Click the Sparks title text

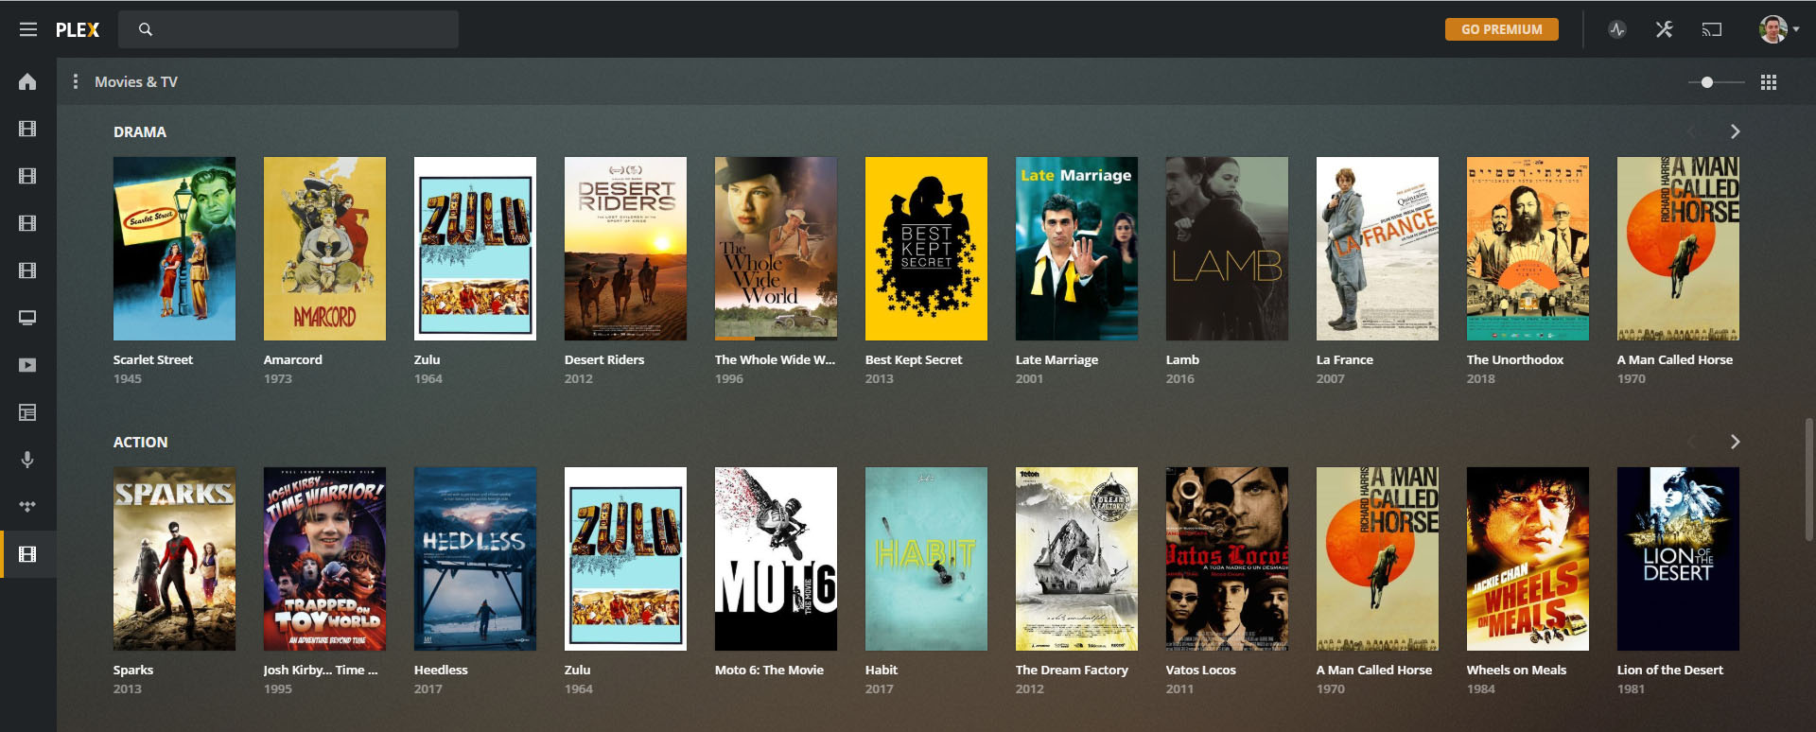point(133,670)
